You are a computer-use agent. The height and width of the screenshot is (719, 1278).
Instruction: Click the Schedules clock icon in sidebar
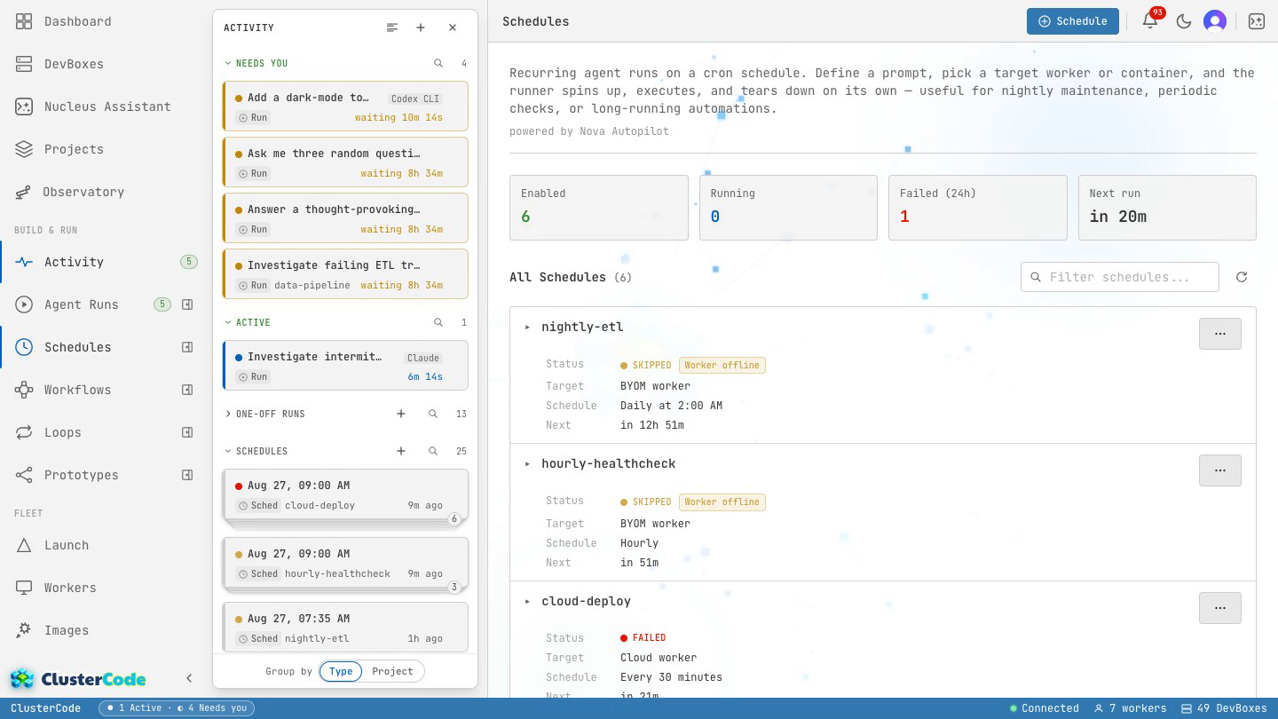[x=24, y=347]
